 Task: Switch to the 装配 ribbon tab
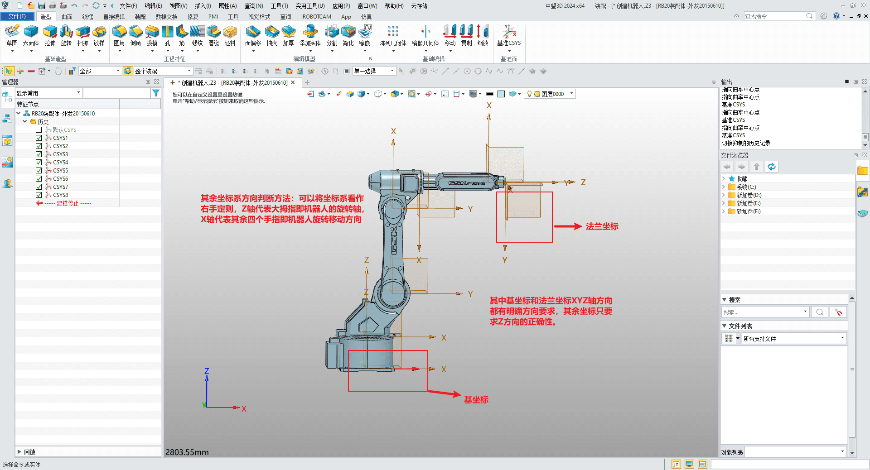[140, 17]
